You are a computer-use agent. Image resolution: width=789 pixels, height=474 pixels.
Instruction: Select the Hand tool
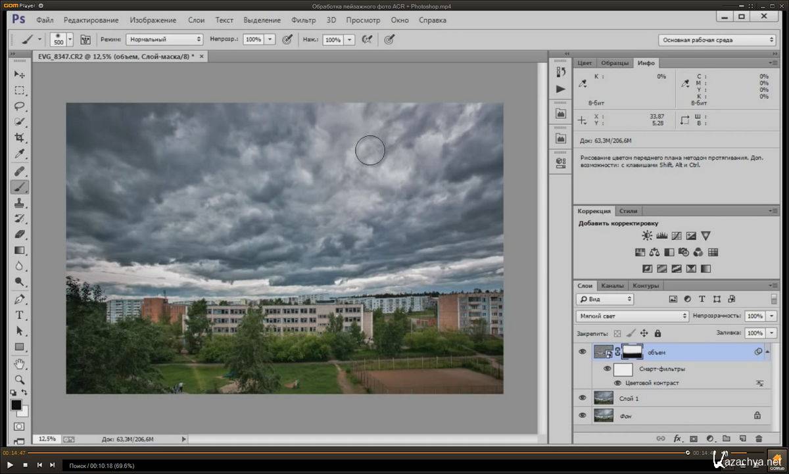(19, 364)
